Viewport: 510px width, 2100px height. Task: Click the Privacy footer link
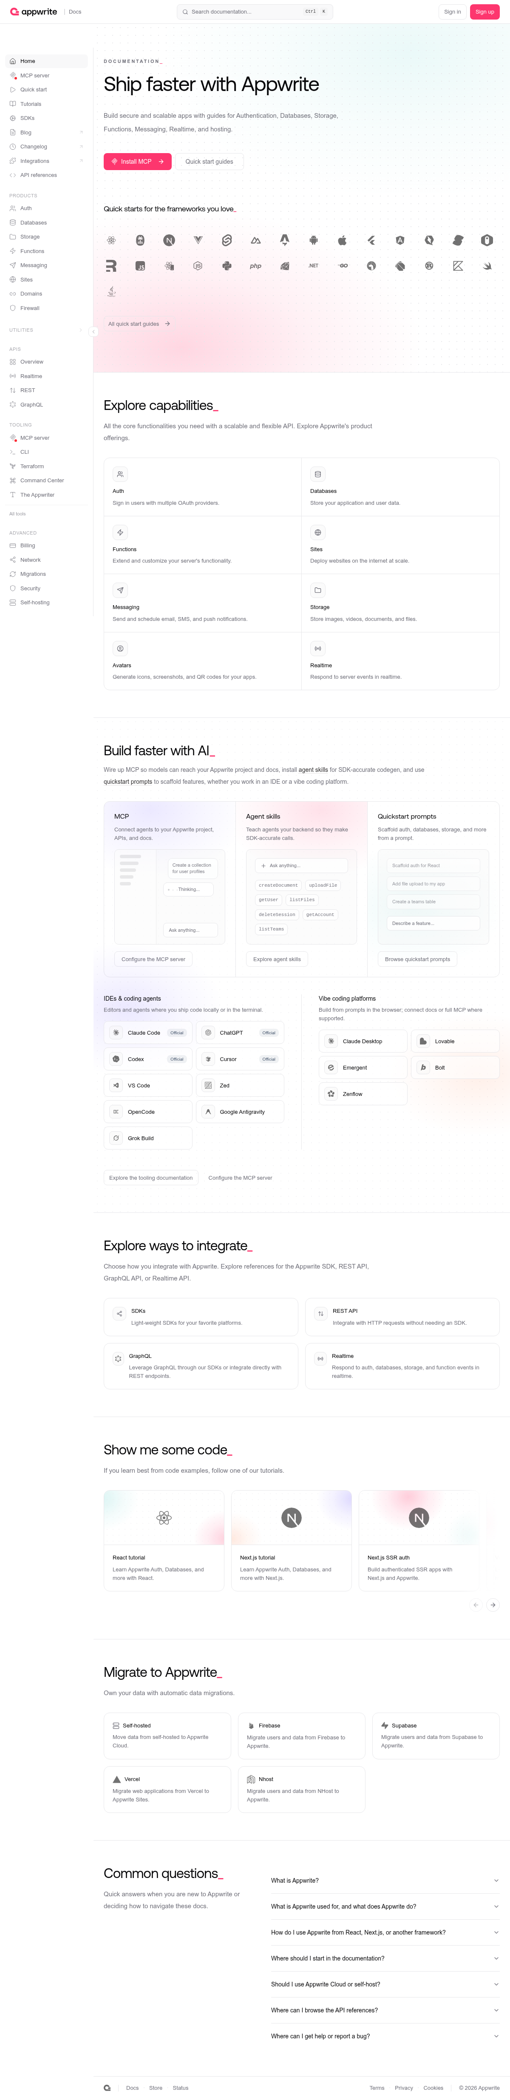(x=404, y=2088)
